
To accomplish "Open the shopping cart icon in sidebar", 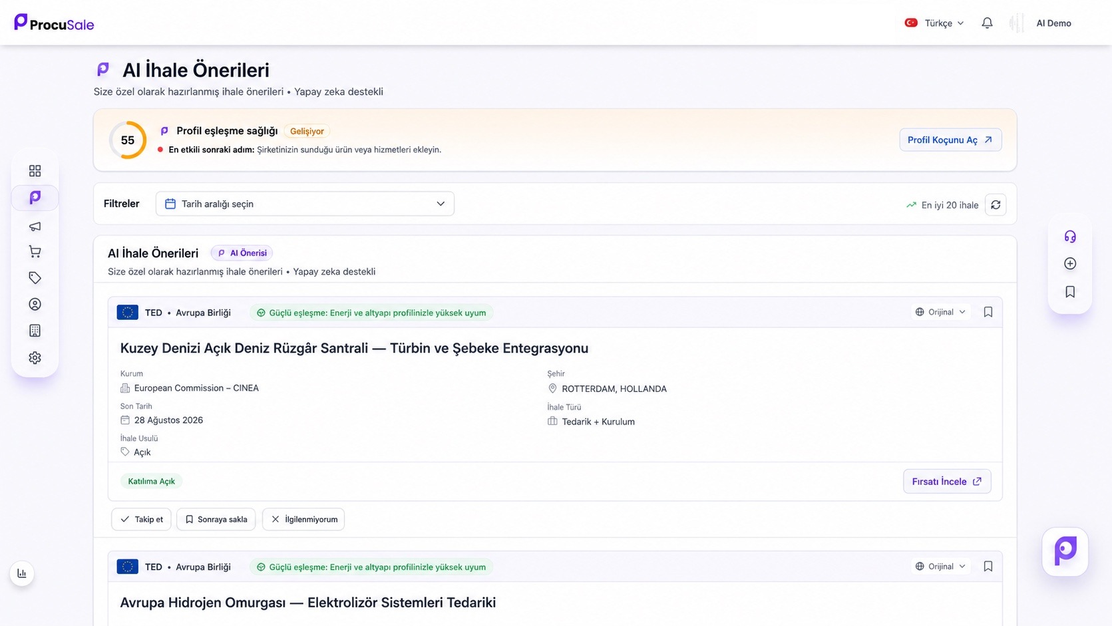I will (x=35, y=251).
